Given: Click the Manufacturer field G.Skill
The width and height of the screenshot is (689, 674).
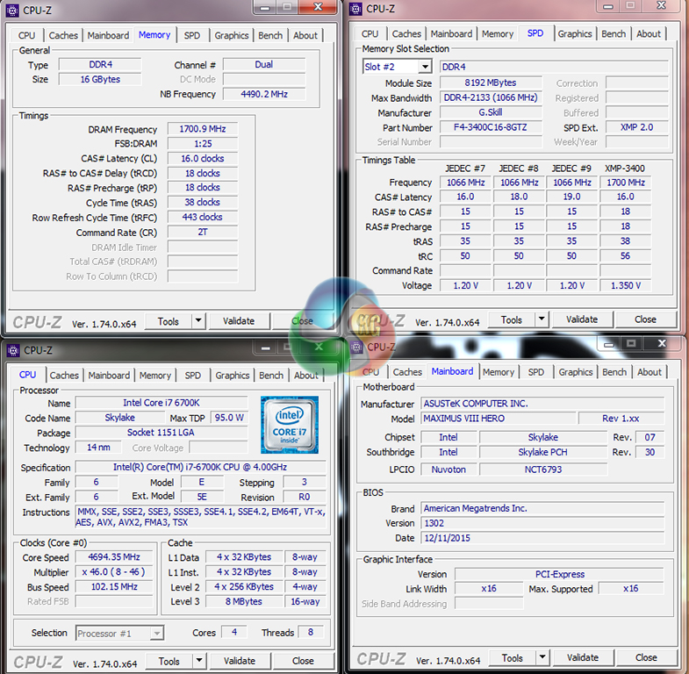Looking at the screenshot, I should coord(491,112).
